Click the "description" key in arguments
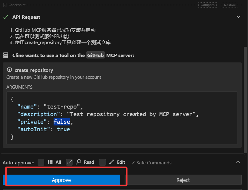248x190 pixels. (39, 114)
